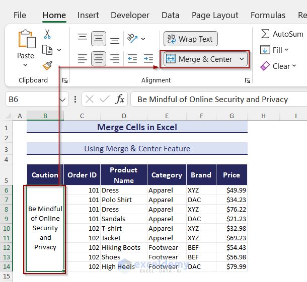Select row 1 header
Screen dimensions: 307x282
coord(6,128)
